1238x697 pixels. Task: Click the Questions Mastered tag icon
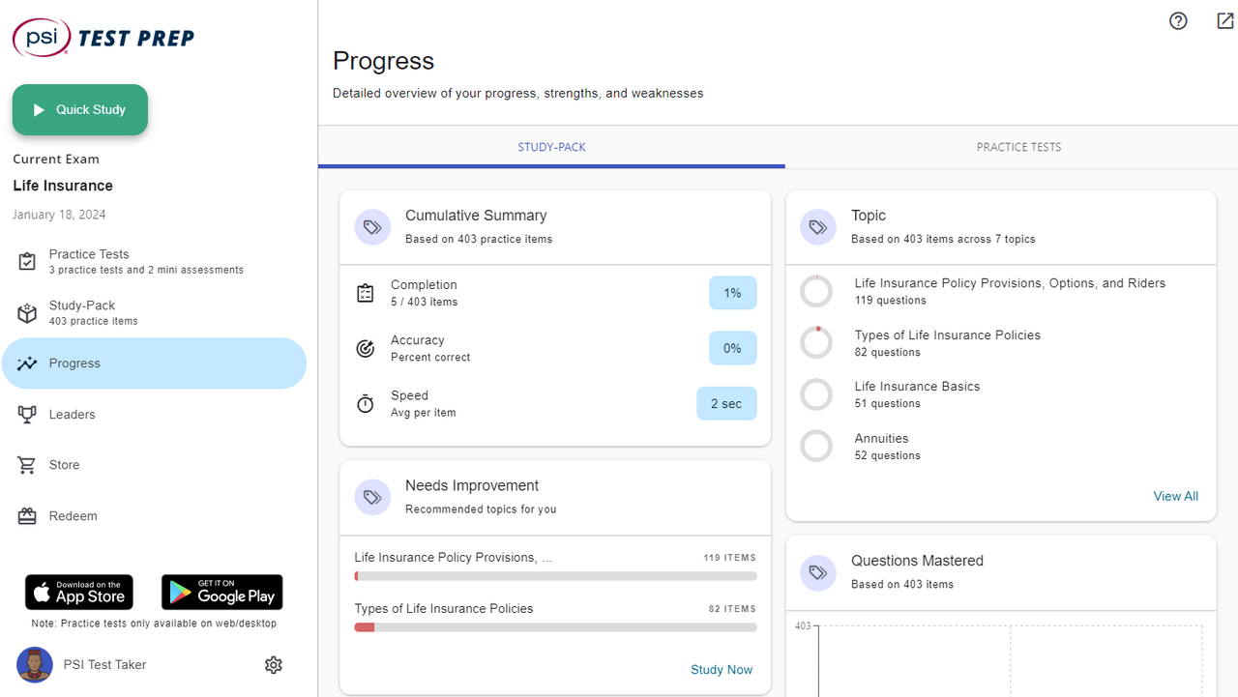(x=818, y=572)
